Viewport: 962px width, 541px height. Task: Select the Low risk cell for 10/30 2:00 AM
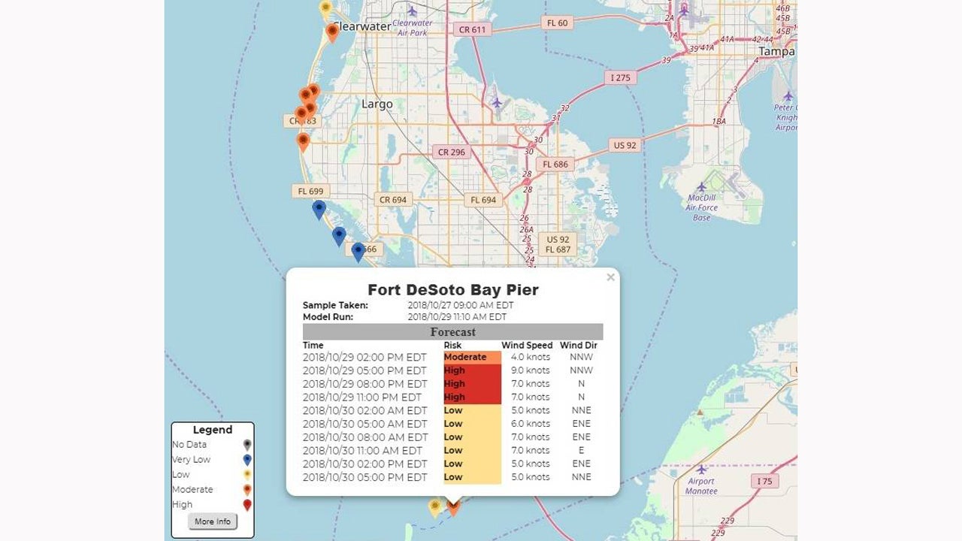472,410
